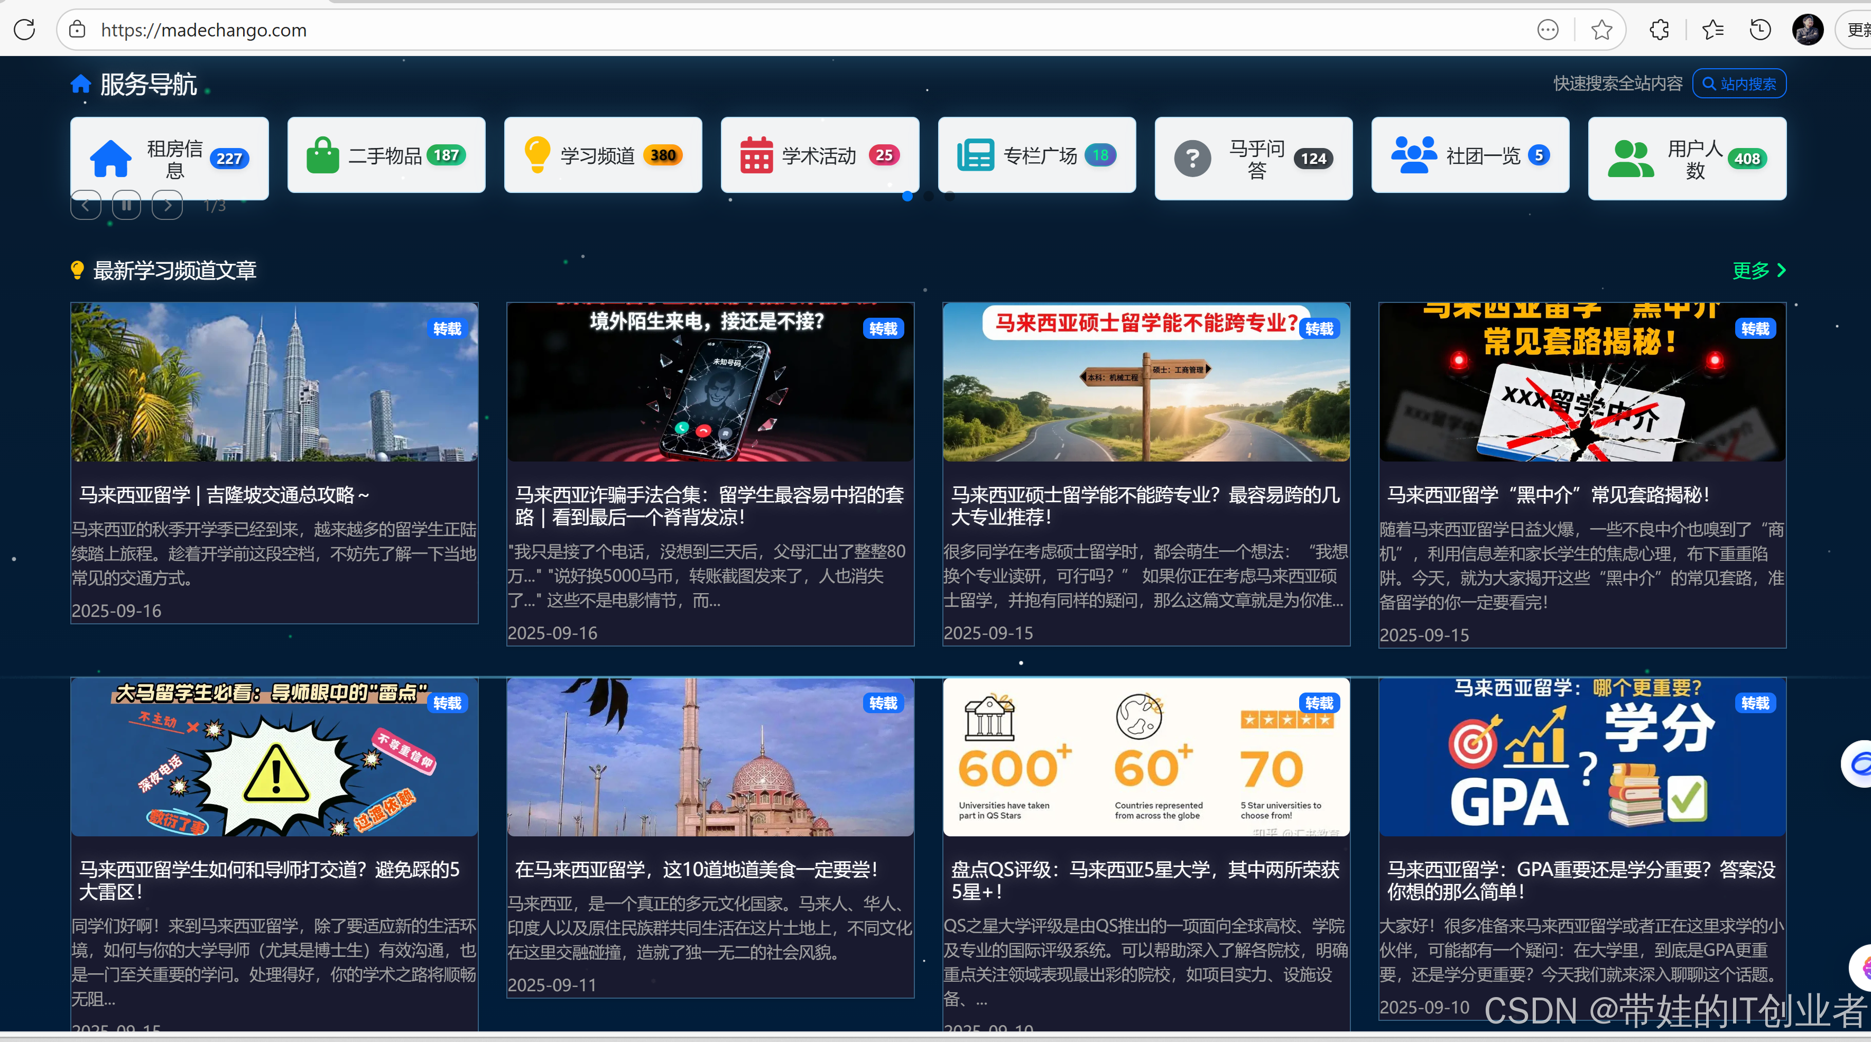This screenshot has height=1042, width=1871.
Task: Open the pink mosque article thumbnail
Action: [710, 757]
